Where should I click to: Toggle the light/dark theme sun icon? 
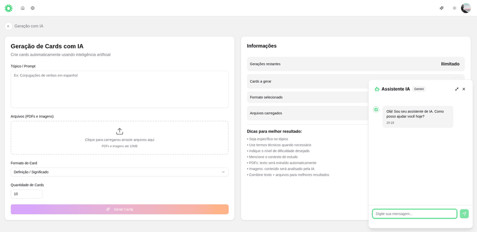coord(454,8)
